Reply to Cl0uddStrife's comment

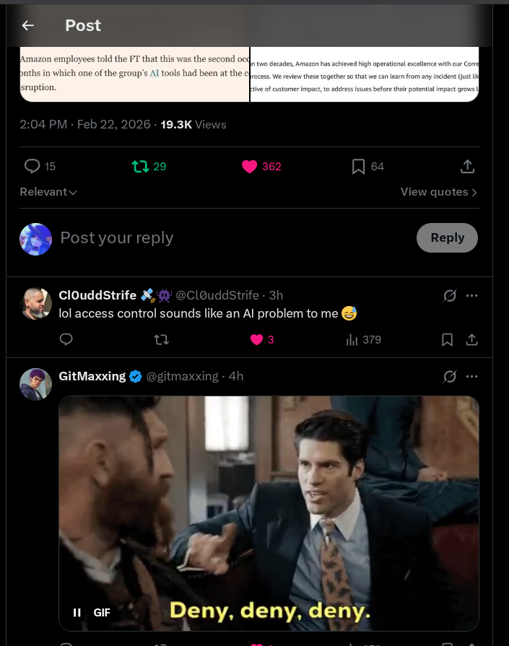[66, 339]
